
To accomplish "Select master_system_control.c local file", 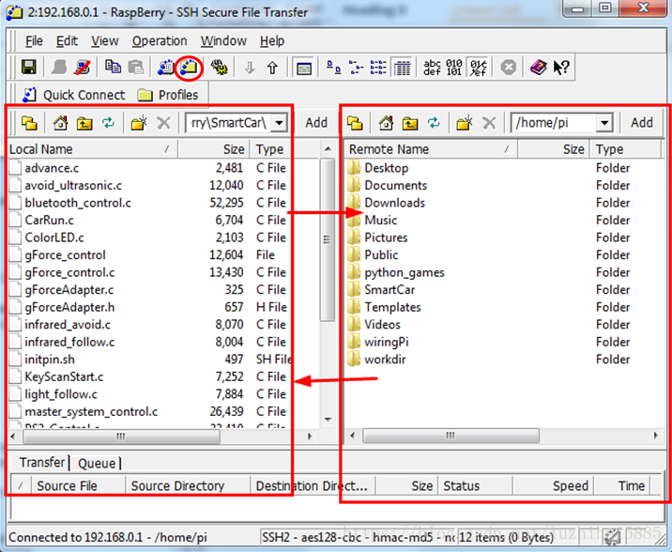I will tap(91, 412).
